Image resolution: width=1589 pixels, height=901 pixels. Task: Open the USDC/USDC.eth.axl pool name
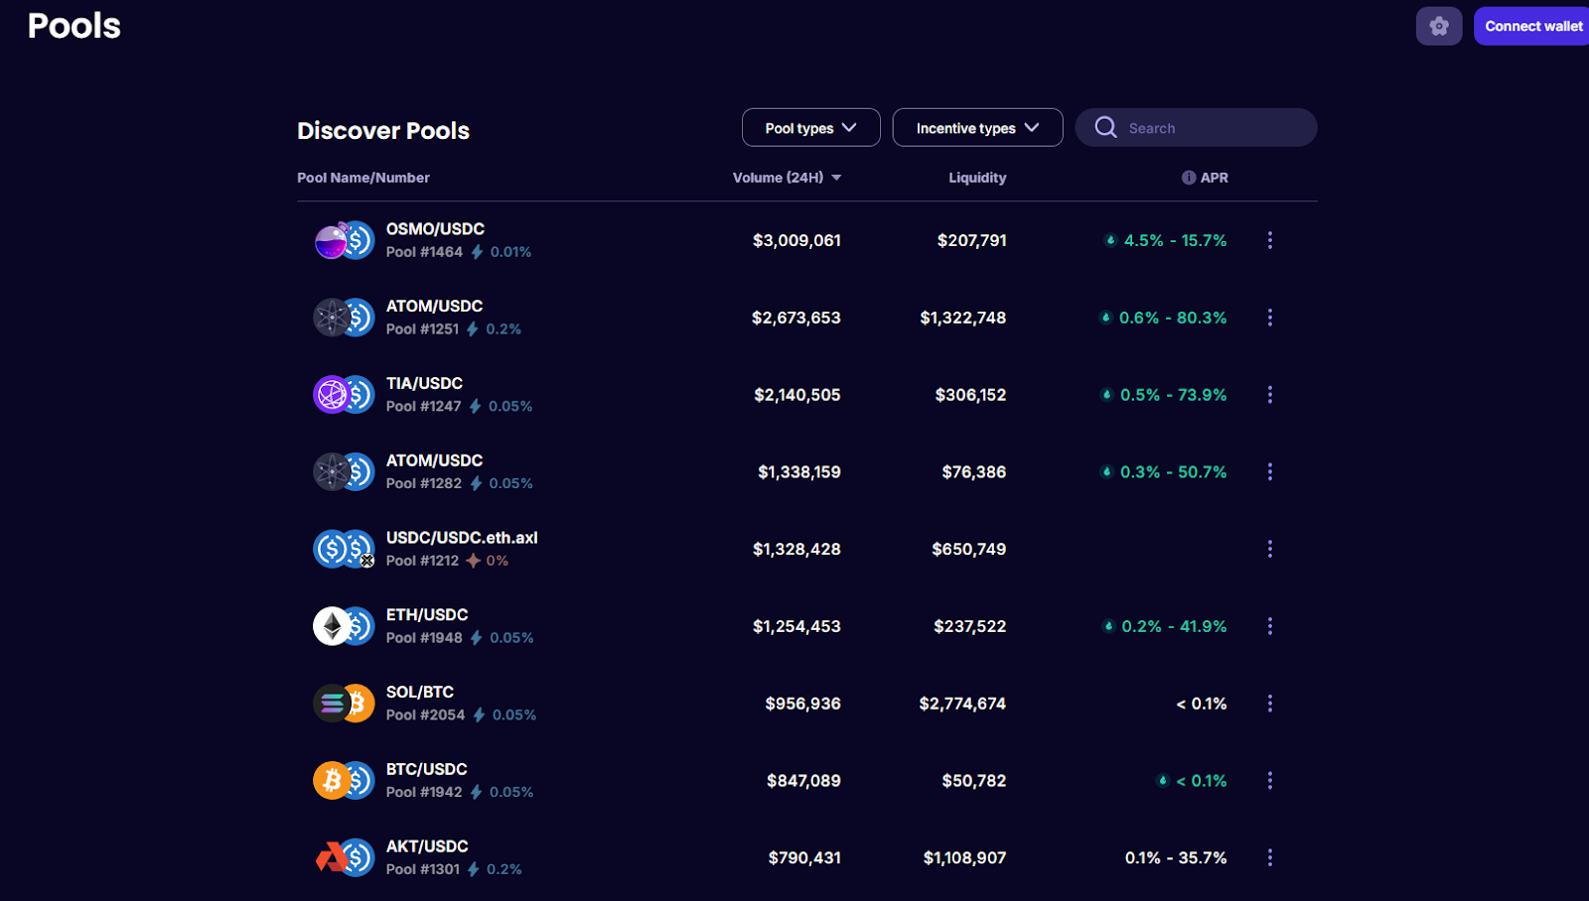[x=462, y=538]
